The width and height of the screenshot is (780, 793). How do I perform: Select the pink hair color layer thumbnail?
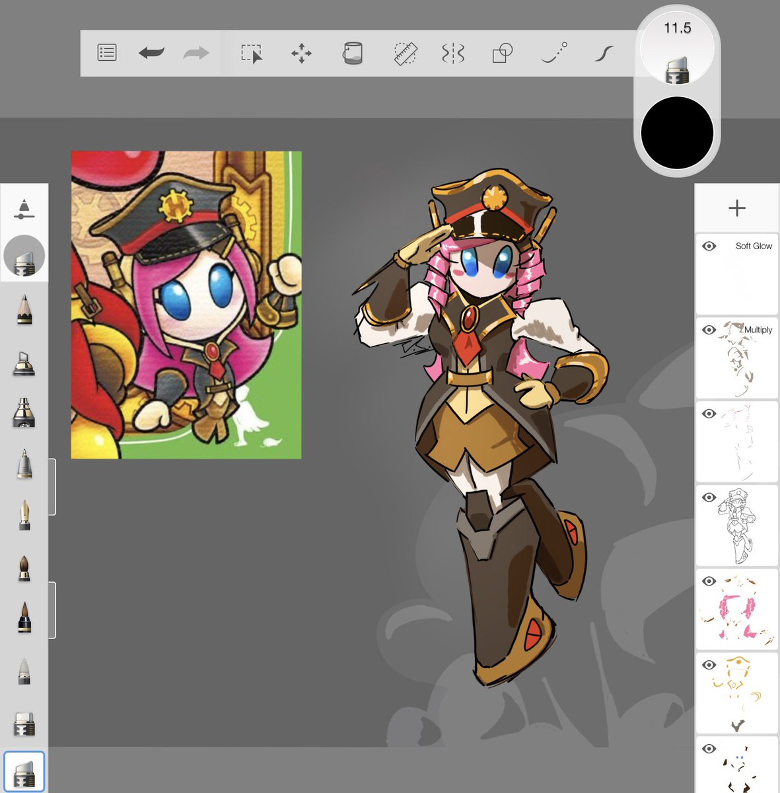[x=737, y=610]
